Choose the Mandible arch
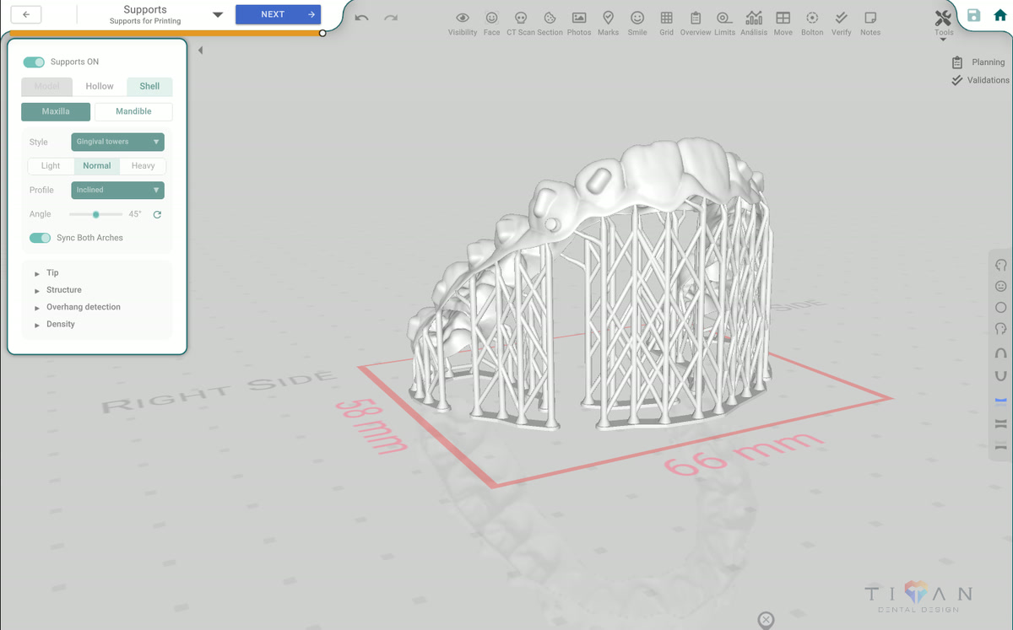Viewport: 1013px width, 630px height. 133,111
